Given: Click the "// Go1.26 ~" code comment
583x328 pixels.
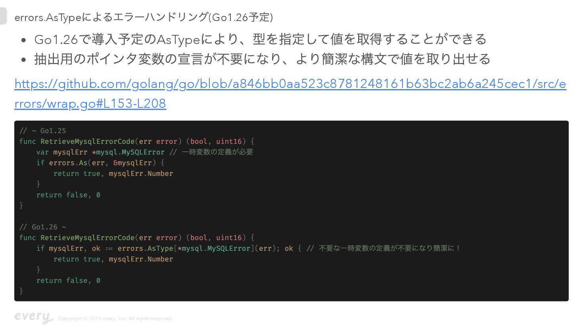Looking at the screenshot, I should click(x=43, y=227).
